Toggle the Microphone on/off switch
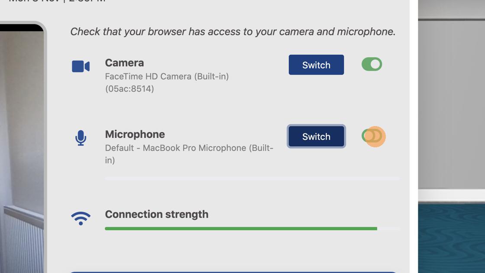The height and width of the screenshot is (273, 485). pos(372,136)
